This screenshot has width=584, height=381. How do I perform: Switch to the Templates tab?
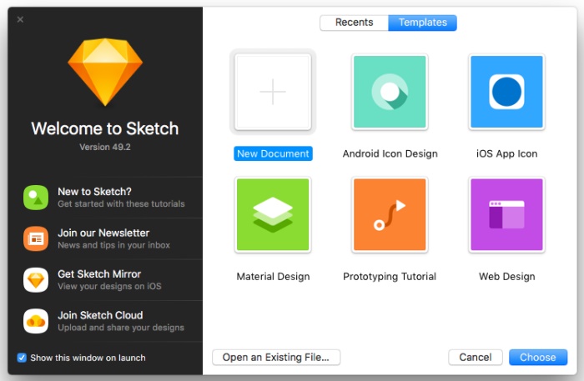[x=422, y=23]
